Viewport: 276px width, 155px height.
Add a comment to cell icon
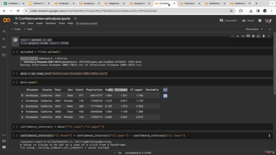click(x=248, y=36)
